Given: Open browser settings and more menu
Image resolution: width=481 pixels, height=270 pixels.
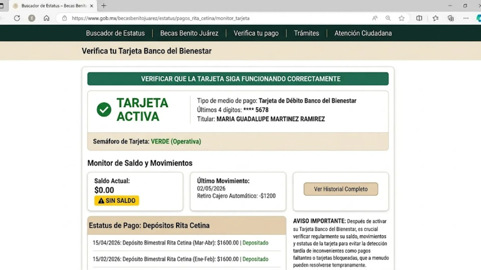Looking at the screenshot, I should (466, 18).
